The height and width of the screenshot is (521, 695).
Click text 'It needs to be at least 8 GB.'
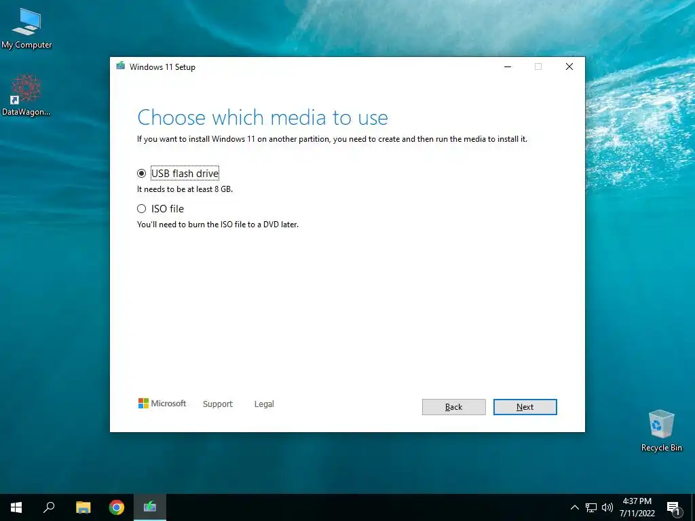point(185,189)
